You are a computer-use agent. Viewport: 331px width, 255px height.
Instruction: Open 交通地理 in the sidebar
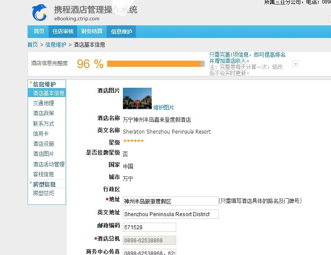pos(43,103)
